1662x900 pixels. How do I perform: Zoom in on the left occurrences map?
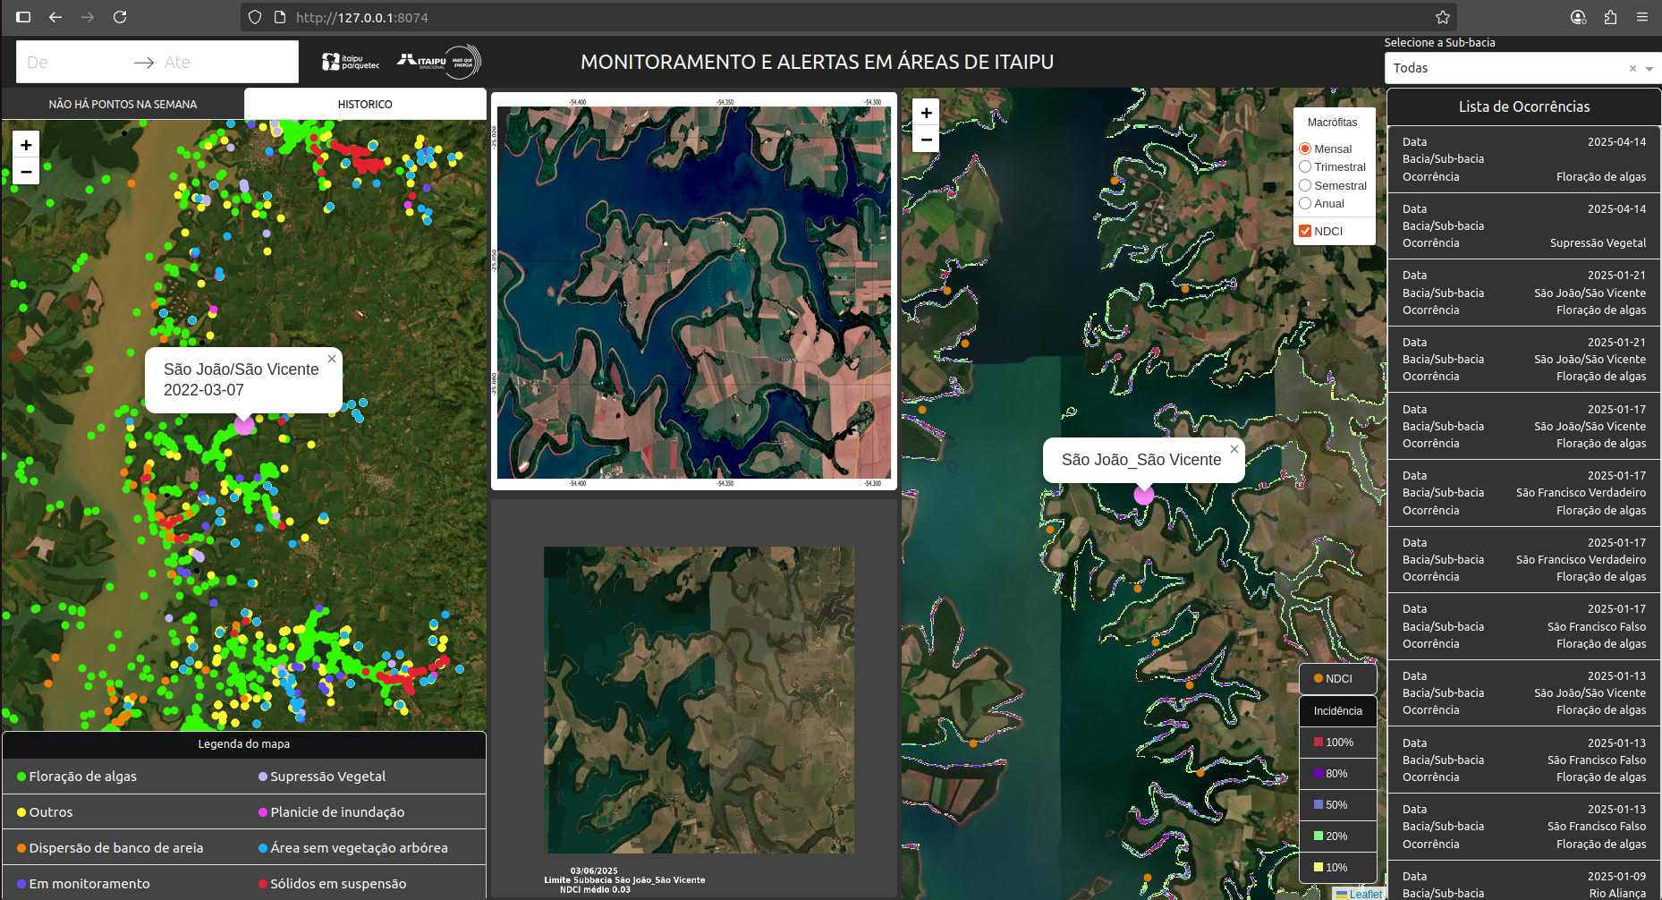(26, 145)
